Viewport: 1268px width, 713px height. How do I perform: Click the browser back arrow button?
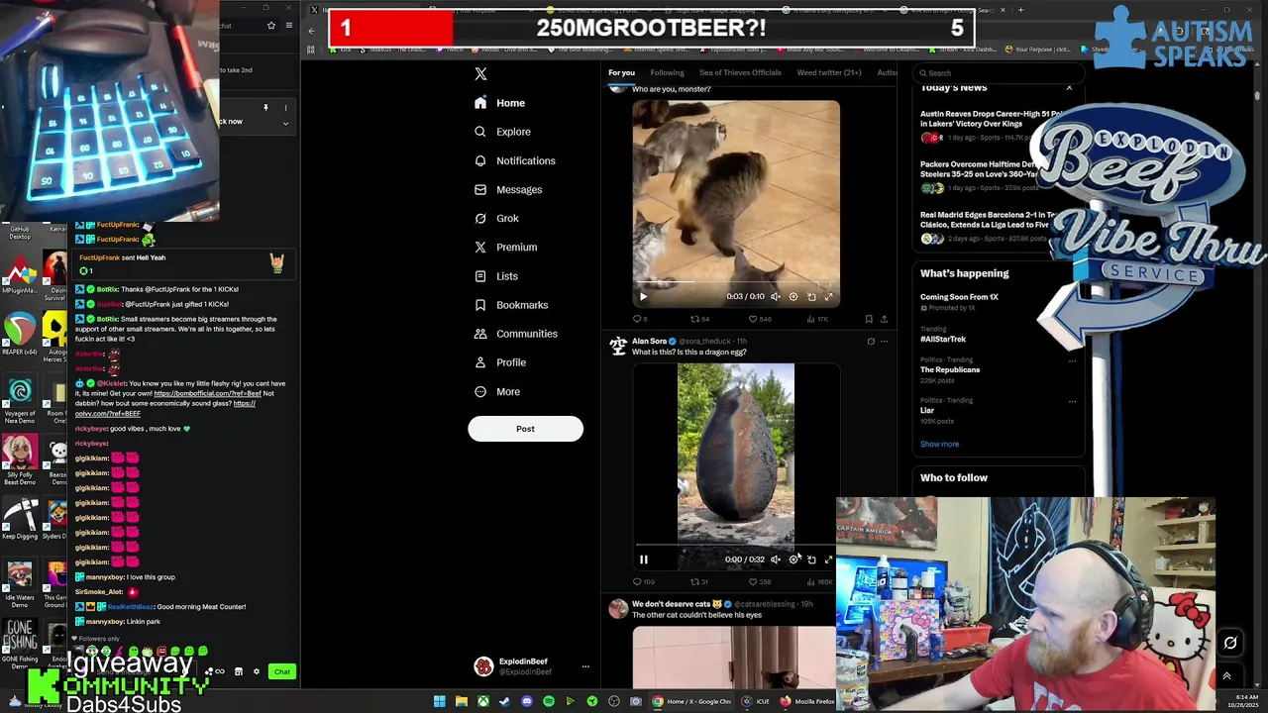311,31
